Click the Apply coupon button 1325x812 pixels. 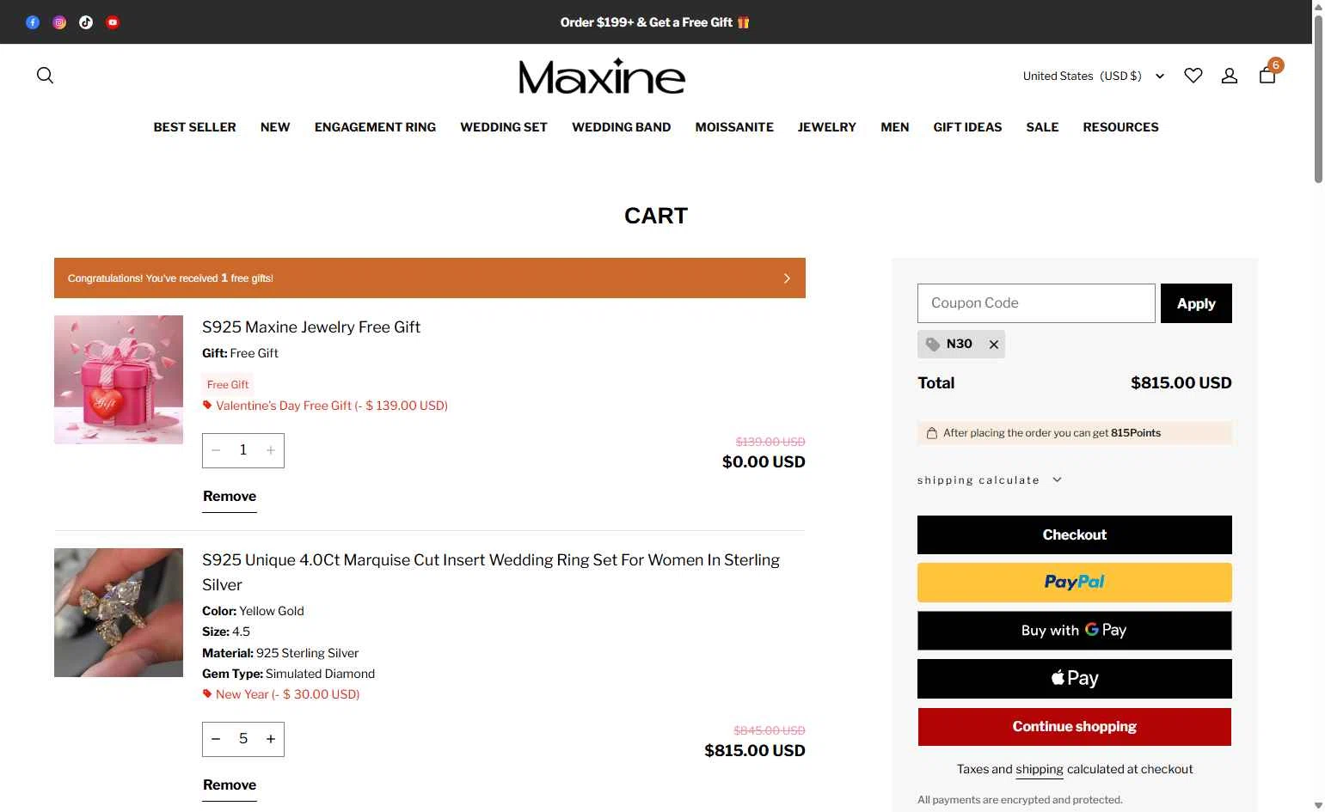click(x=1196, y=303)
